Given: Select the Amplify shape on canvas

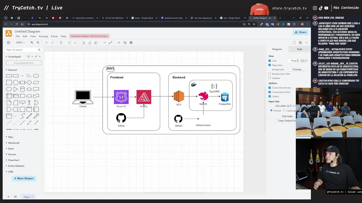Looking at the screenshot, I should pos(144,97).
